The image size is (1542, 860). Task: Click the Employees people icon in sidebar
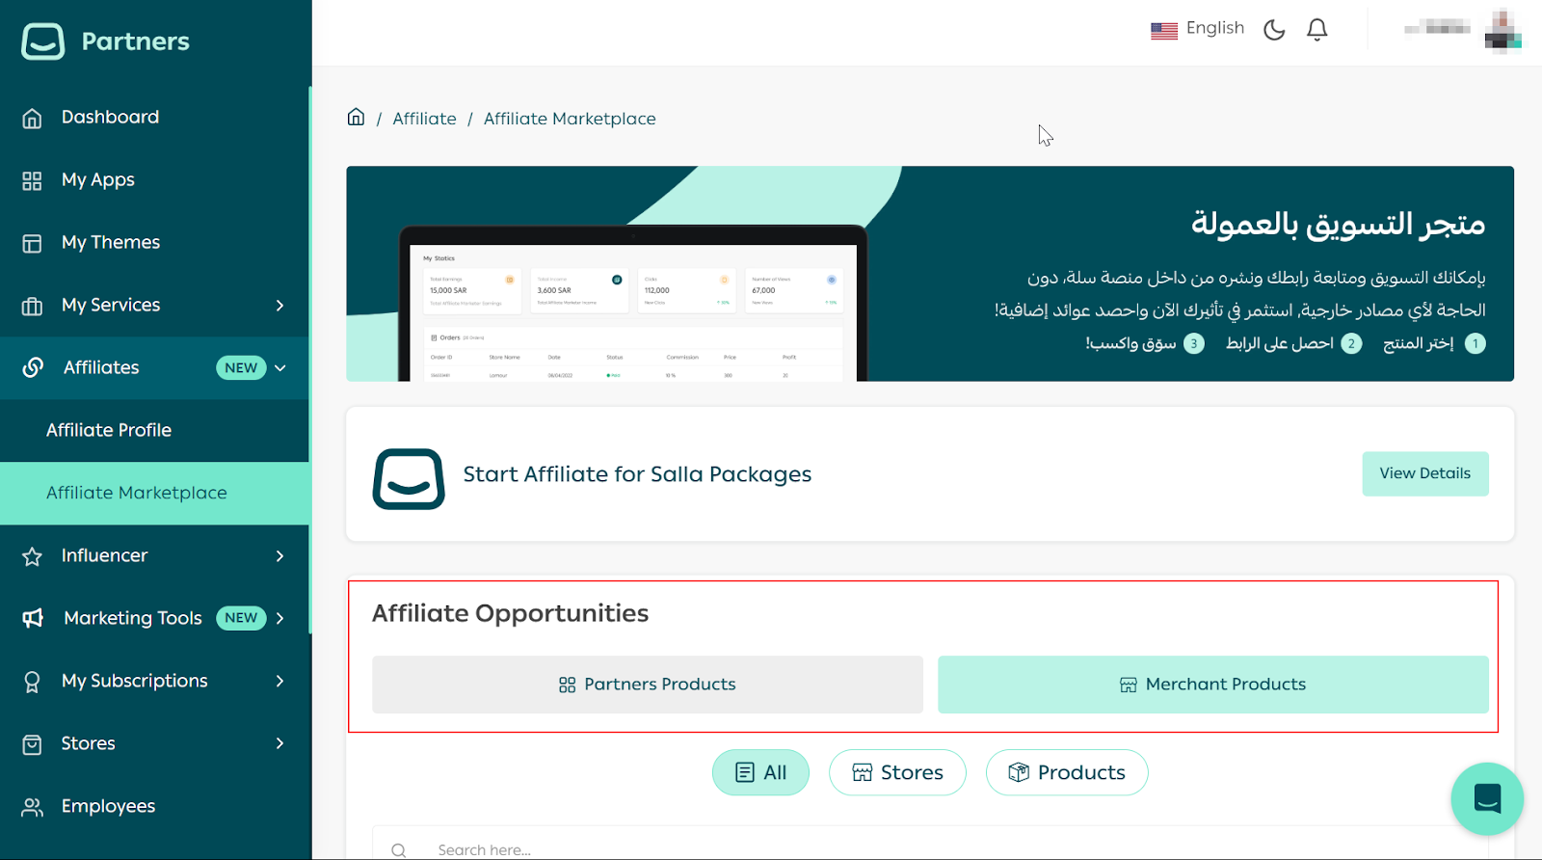32,807
